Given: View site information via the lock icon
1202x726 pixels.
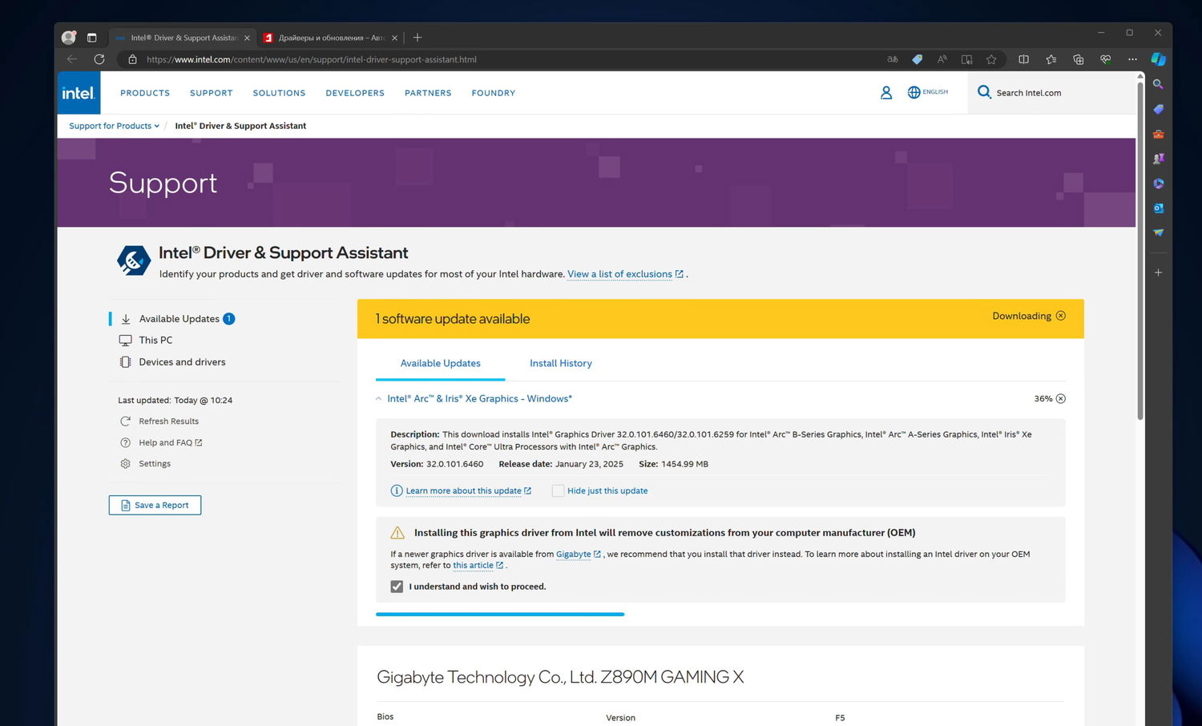Looking at the screenshot, I should click(x=132, y=59).
